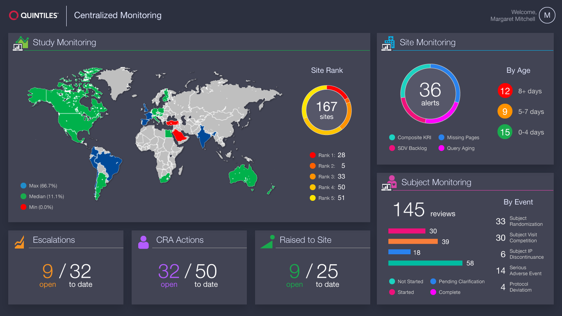
Task: Click the Study Monitoring panel icon
Action: tap(21, 43)
